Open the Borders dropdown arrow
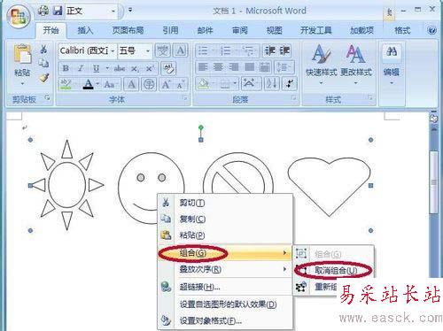The image size is (443, 331). (x=236, y=84)
